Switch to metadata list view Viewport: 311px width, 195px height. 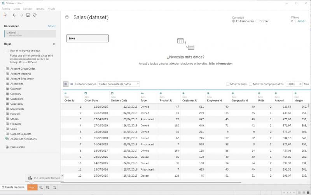tap(72, 84)
